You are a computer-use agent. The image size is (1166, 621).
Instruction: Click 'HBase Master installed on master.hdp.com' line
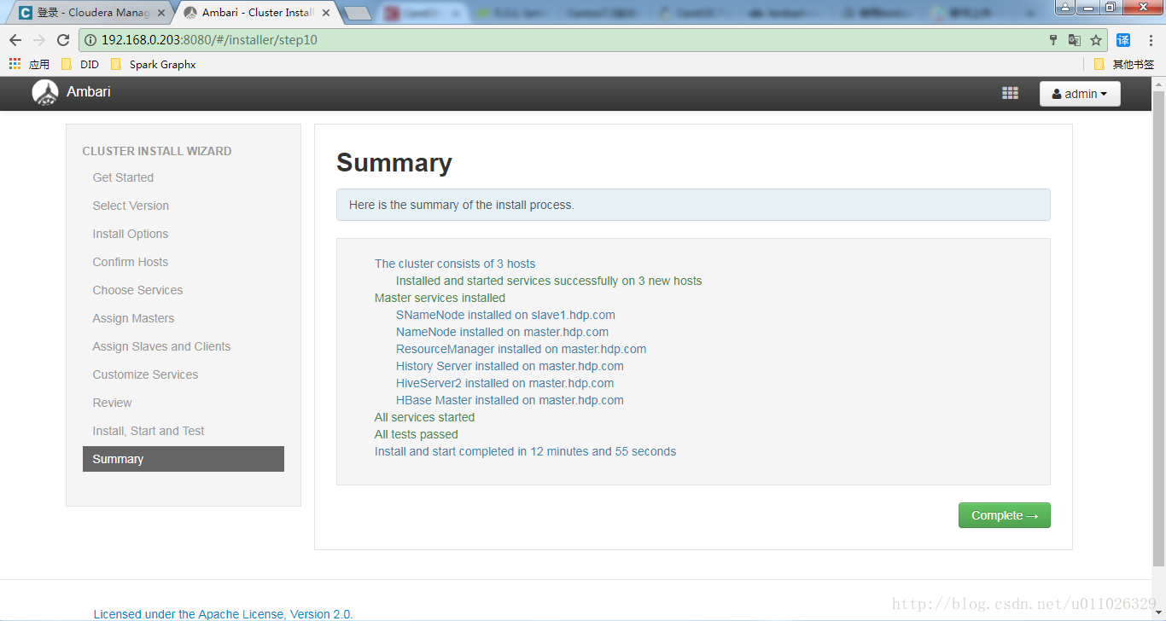click(x=510, y=400)
